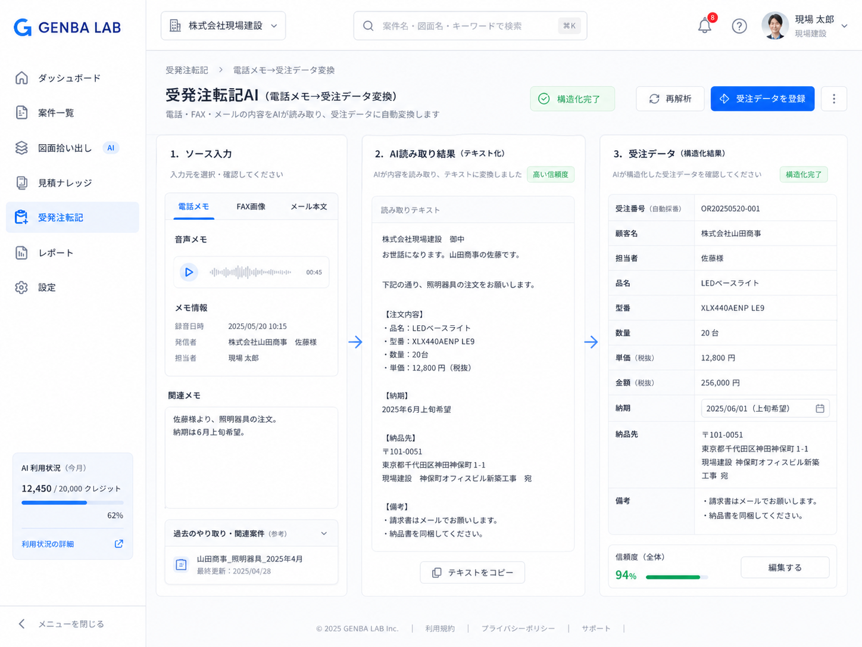862x647 pixels.
Task: Open 山田商事_照明器具_2025年4月 related case
Action: [251, 564]
